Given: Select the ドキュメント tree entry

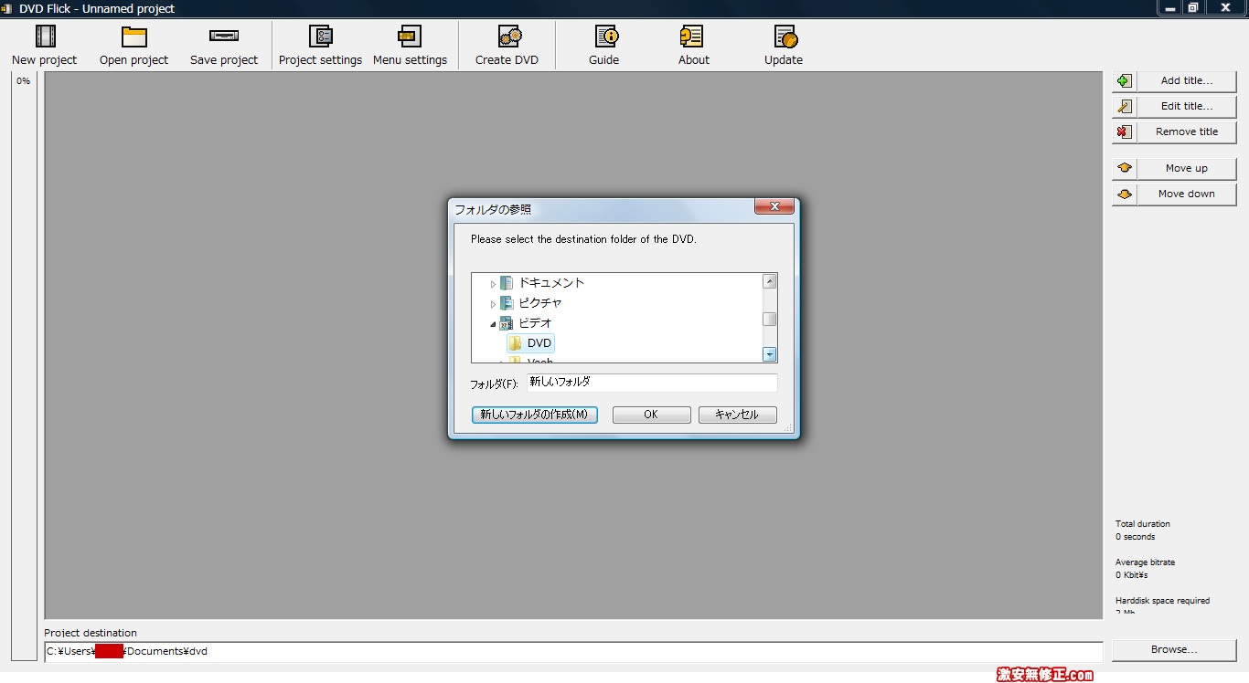Looking at the screenshot, I should click(551, 283).
